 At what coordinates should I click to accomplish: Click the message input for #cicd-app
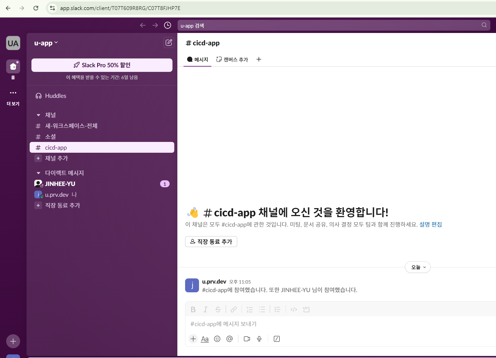(340, 324)
